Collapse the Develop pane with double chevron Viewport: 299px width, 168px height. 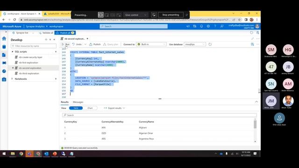pos(54,40)
